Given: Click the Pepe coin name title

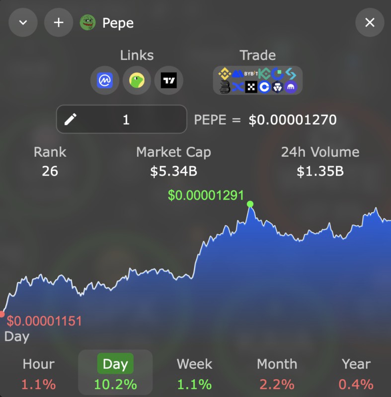Looking at the screenshot, I should pos(118,23).
